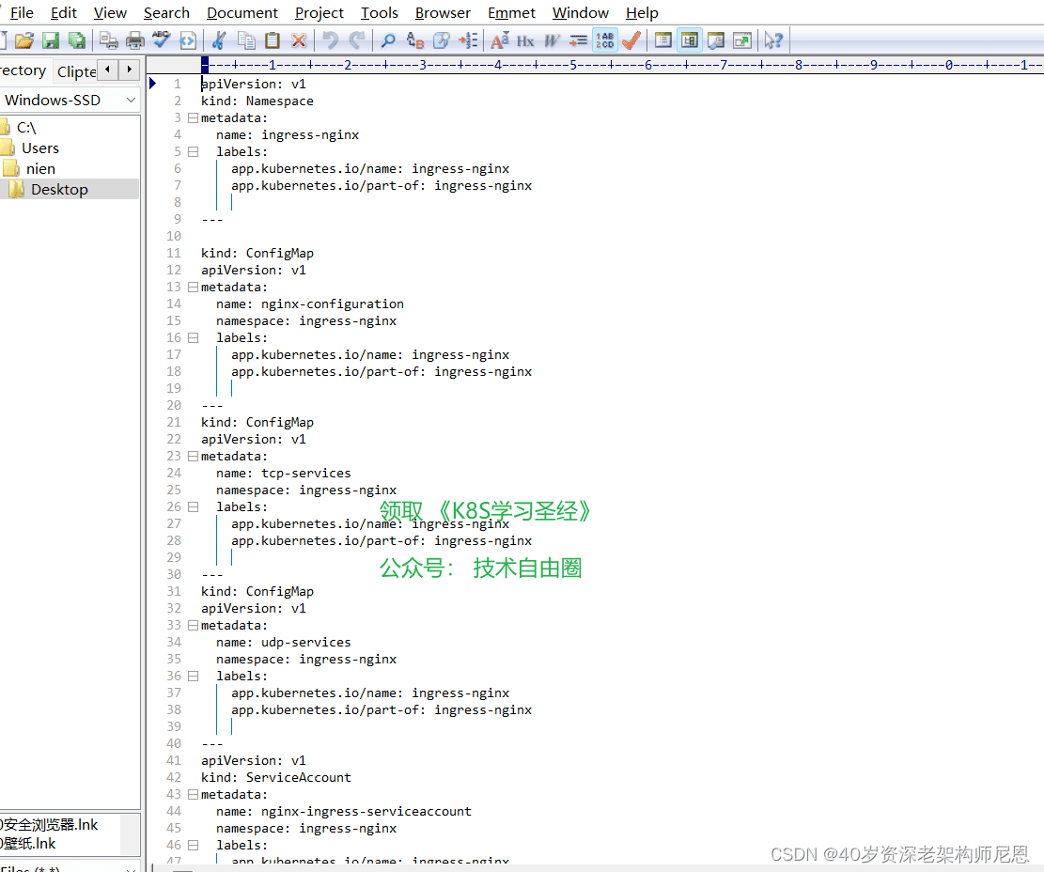Screen dimensions: 1044x872
Task: Switch to the Cliptext side tab
Action: [x=76, y=71]
